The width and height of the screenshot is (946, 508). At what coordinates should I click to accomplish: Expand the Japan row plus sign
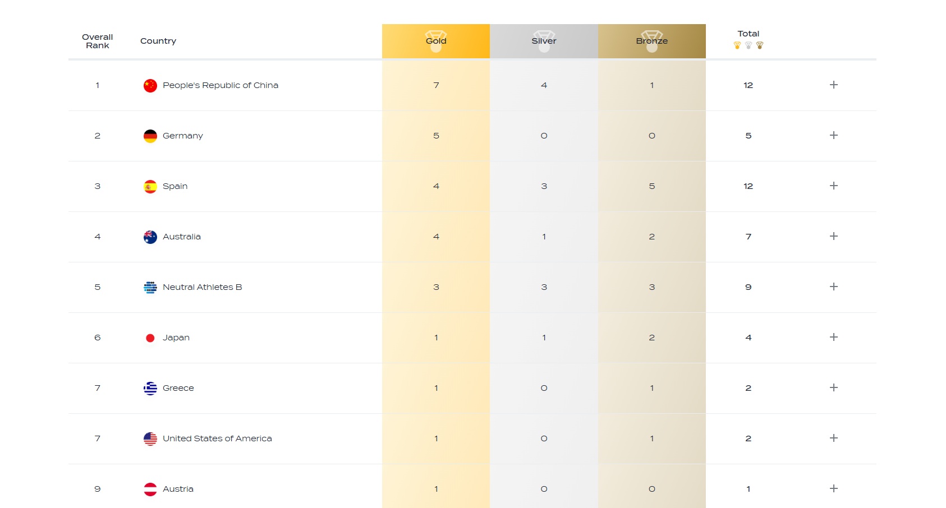point(833,337)
